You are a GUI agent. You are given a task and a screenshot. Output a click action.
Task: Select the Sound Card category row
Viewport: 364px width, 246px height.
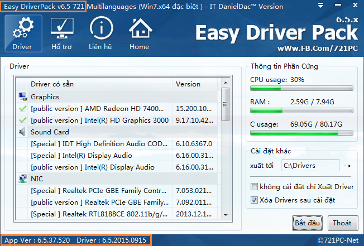click(x=117, y=132)
